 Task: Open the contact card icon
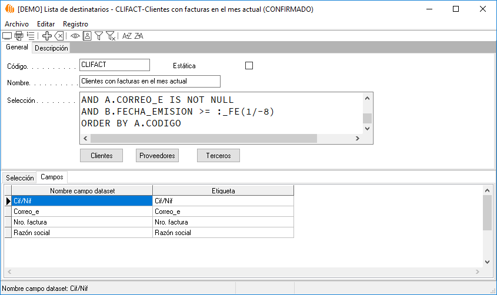(x=87, y=36)
